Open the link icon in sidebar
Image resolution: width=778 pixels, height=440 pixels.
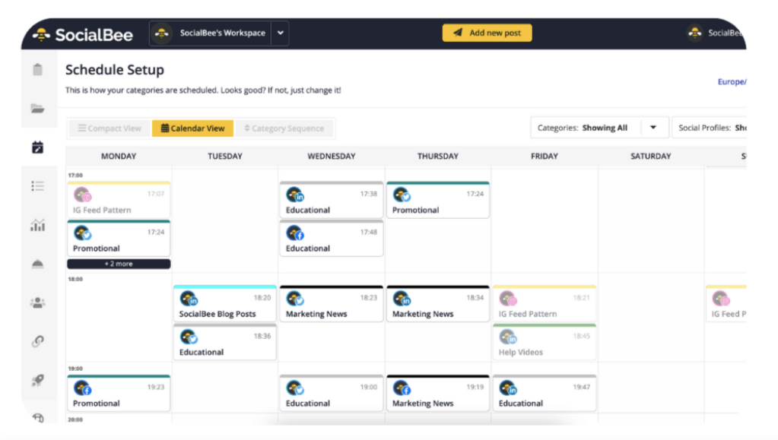[38, 341]
